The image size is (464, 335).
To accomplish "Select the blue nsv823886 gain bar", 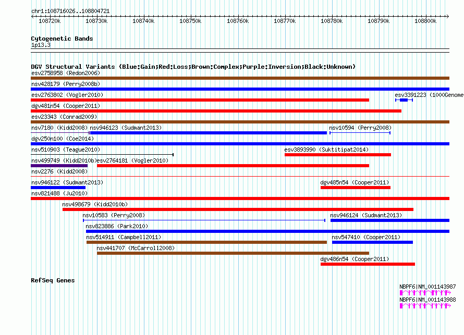I will point(268,231).
